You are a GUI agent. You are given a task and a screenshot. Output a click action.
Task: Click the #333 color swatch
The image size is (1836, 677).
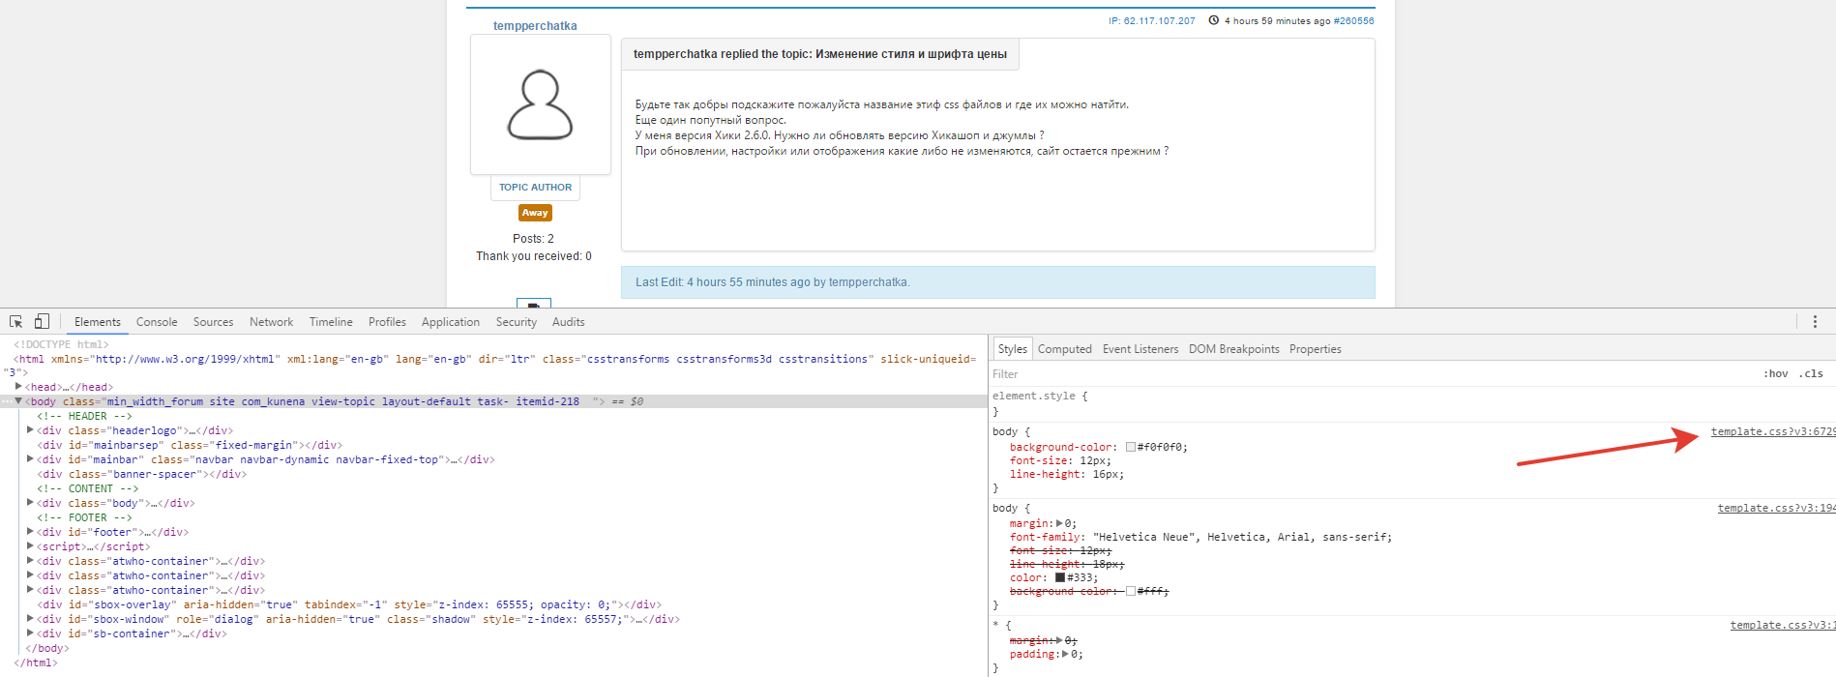click(x=1059, y=578)
